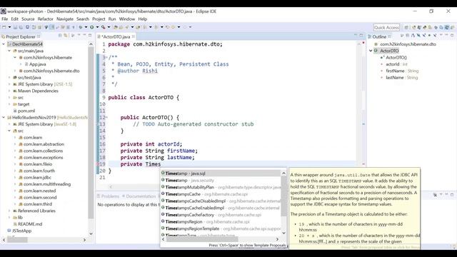
Task: Toggle the highlighted toolbar button left of Debug
Action: 52,27
